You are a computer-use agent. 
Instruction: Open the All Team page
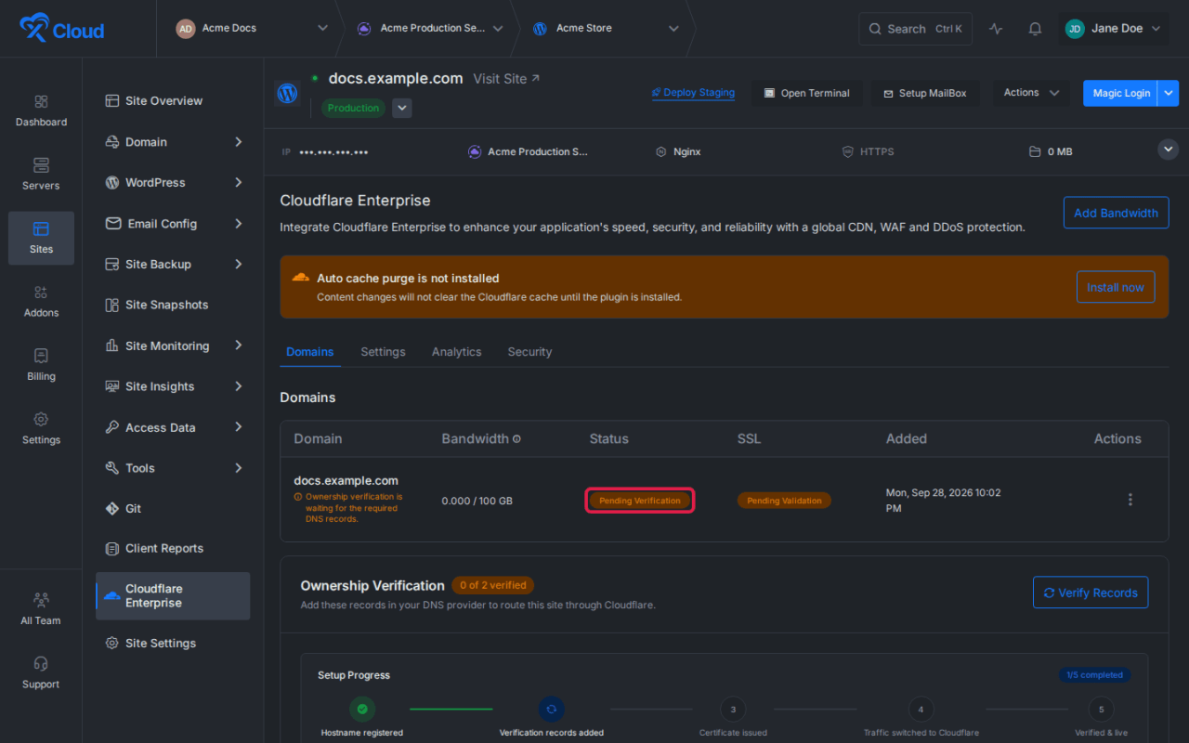41,609
